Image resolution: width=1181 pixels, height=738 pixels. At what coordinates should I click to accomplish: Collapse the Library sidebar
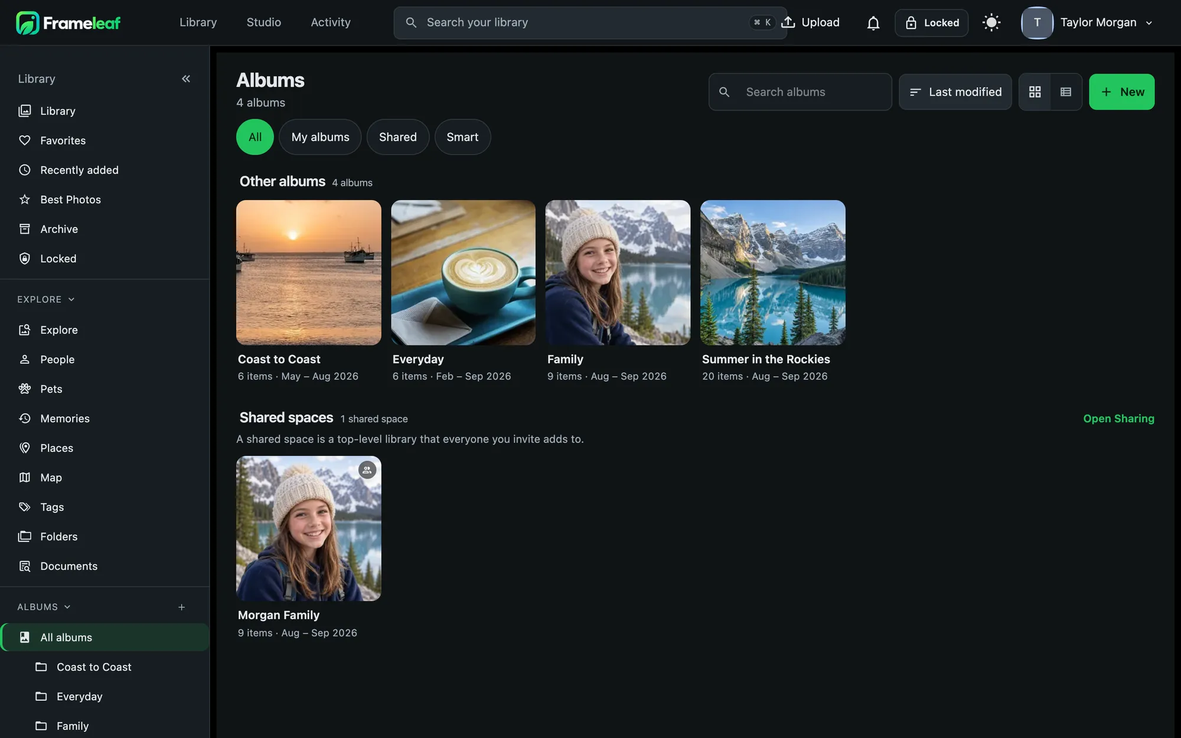coord(186,79)
